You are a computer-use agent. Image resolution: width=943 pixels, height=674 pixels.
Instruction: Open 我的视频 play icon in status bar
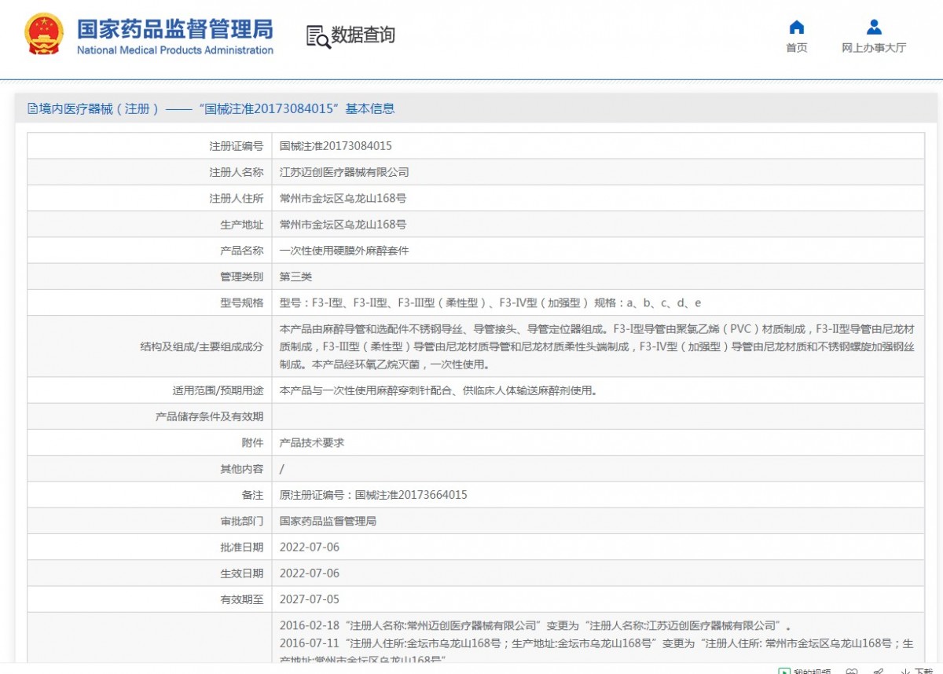click(x=783, y=672)
